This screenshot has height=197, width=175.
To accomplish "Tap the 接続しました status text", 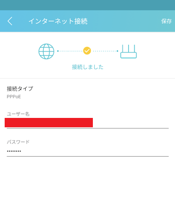I will point(88,67).
